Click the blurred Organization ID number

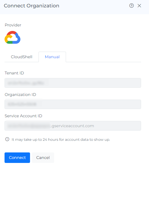pos(22,104)
